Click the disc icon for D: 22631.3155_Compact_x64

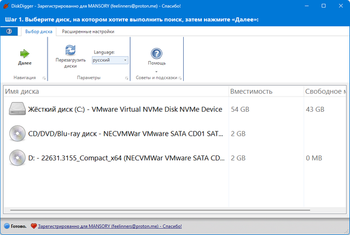[x=17, y=158]
